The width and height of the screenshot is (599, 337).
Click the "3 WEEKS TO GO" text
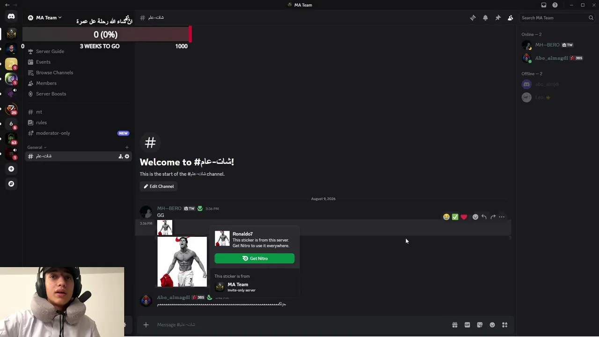click(100, 46)
